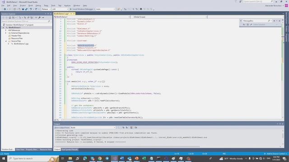Click Go to Previous Message in Output toolbar
Image resolution: width=289 pixels, height=162 pixels.
coord(123,128)
